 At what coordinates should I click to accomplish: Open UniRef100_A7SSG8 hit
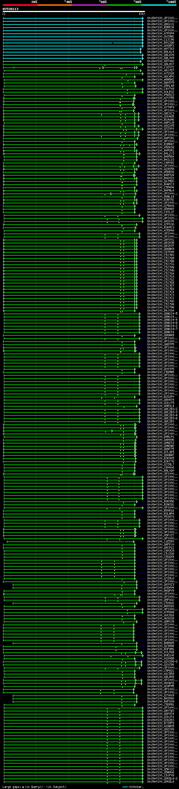click(x=161, y=74)
